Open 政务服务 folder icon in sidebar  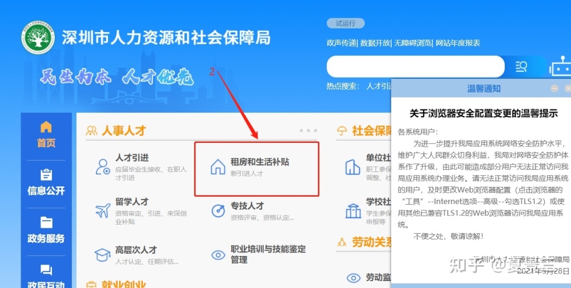pos(46,222)
